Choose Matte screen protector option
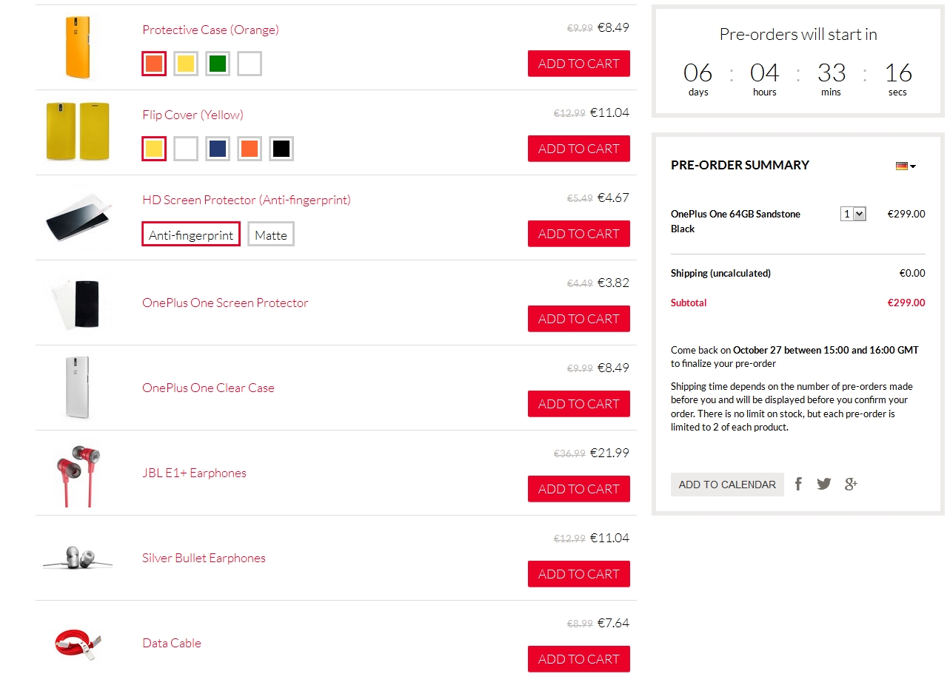950x685 pixels. [x=271, y=234]
